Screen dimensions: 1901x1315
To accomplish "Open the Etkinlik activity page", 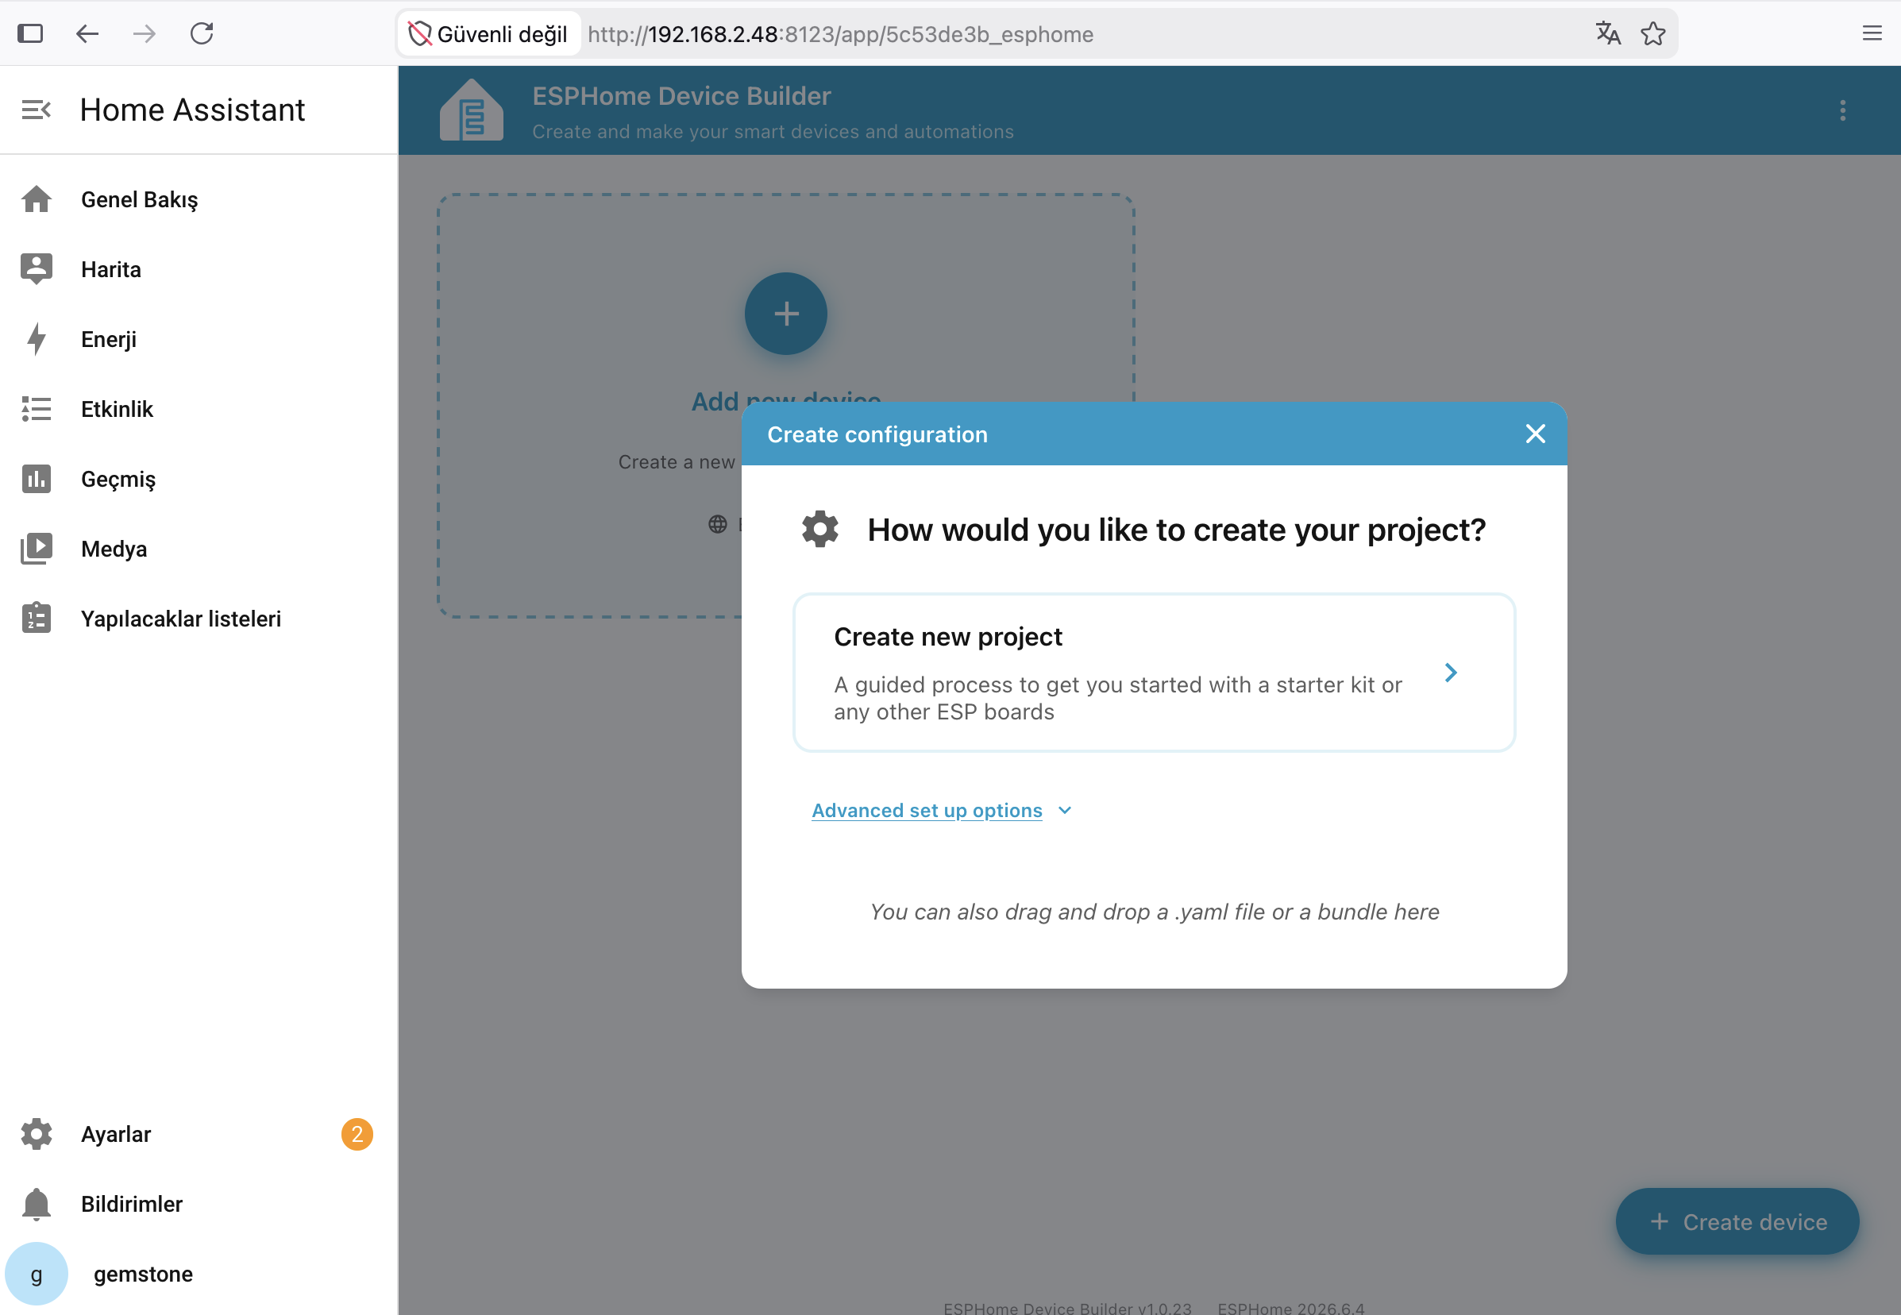I will point(199,410).
